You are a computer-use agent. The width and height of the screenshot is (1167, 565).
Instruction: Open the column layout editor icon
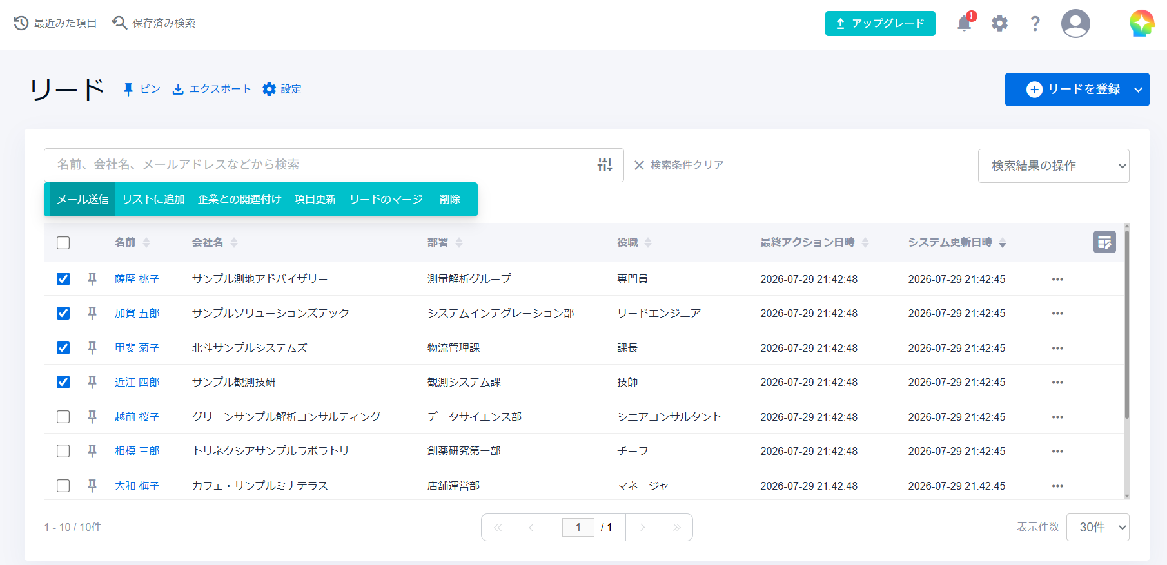click(1104, 242)
